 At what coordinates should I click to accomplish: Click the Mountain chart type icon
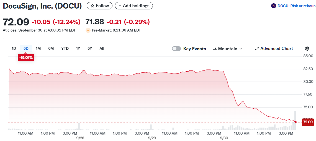(x=215, y=49)
